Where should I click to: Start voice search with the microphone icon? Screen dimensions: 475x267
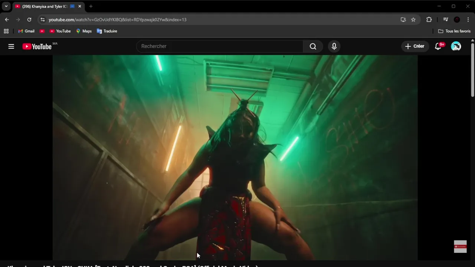coord(334,46)
